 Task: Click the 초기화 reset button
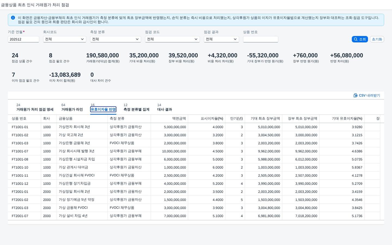[x=377, y=39]
